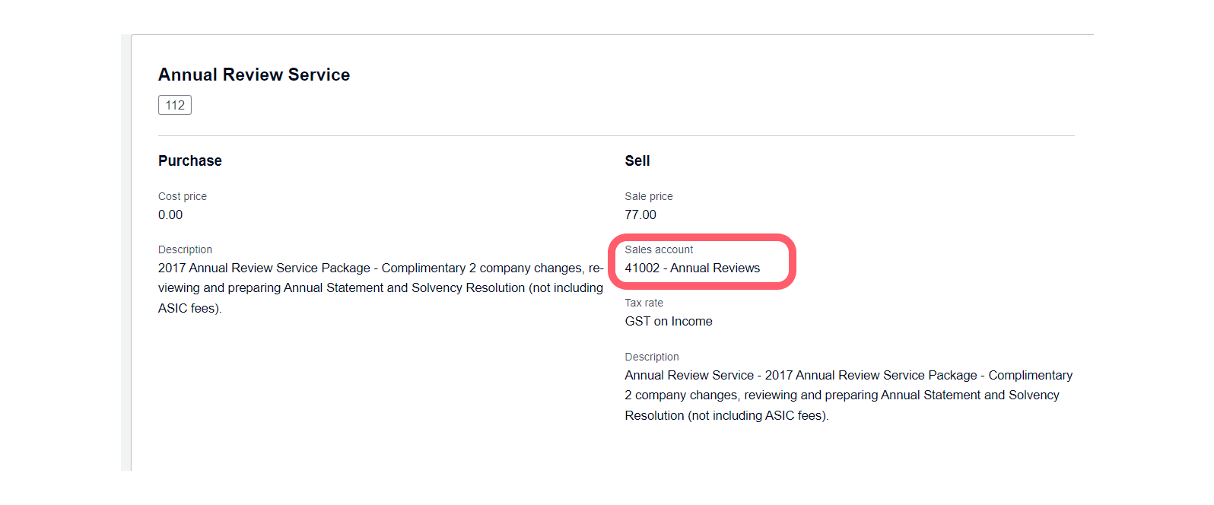Screen dimensions: 1214x505
Task: Select the GST on Income tax rate
Action: [x=668, y=321]
